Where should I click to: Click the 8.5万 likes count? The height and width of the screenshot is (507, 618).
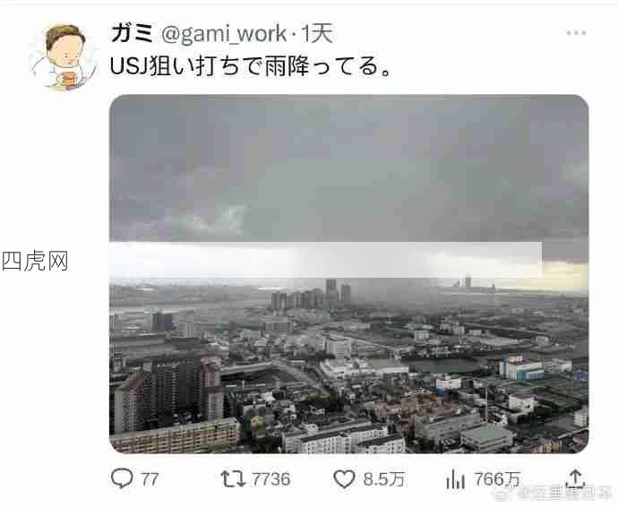pos(384,479)
